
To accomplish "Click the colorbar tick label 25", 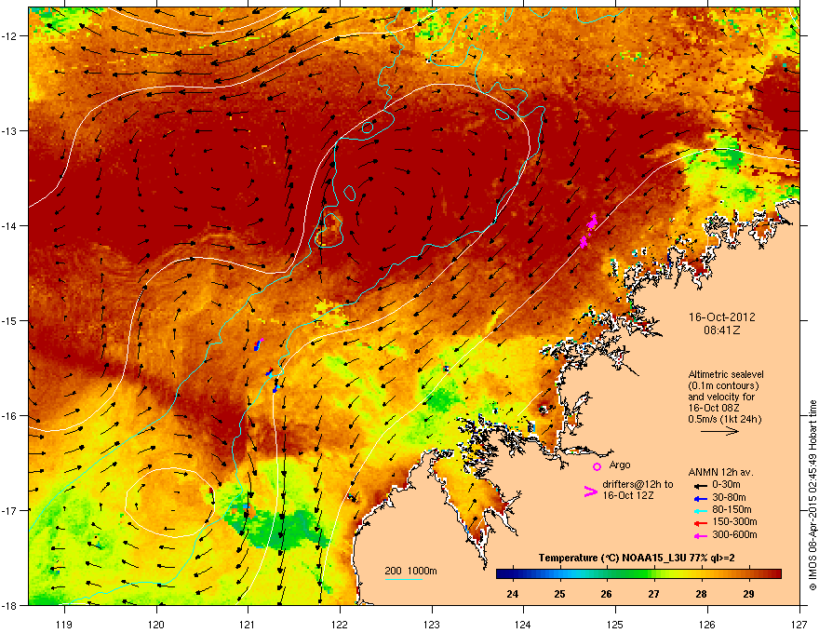I will point(559,594).
